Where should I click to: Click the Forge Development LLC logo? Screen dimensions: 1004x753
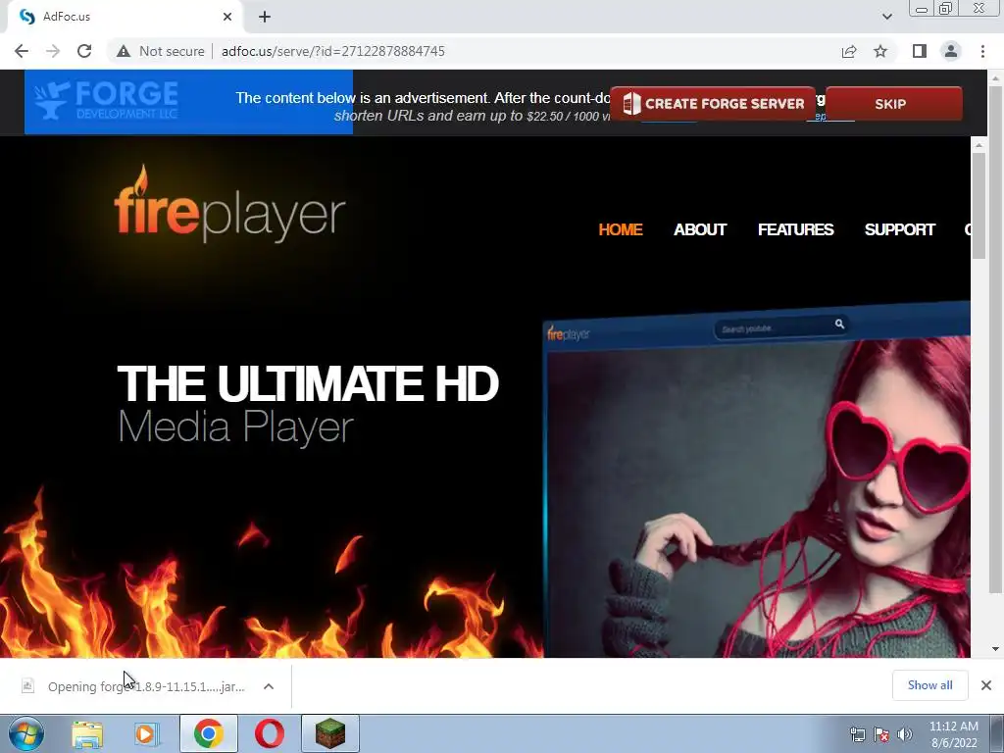(x=106, y=101)
